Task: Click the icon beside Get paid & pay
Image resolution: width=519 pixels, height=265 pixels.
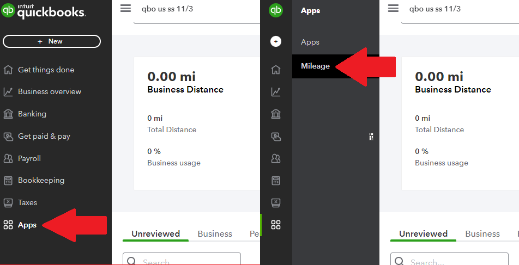Action: coord(8,136)
